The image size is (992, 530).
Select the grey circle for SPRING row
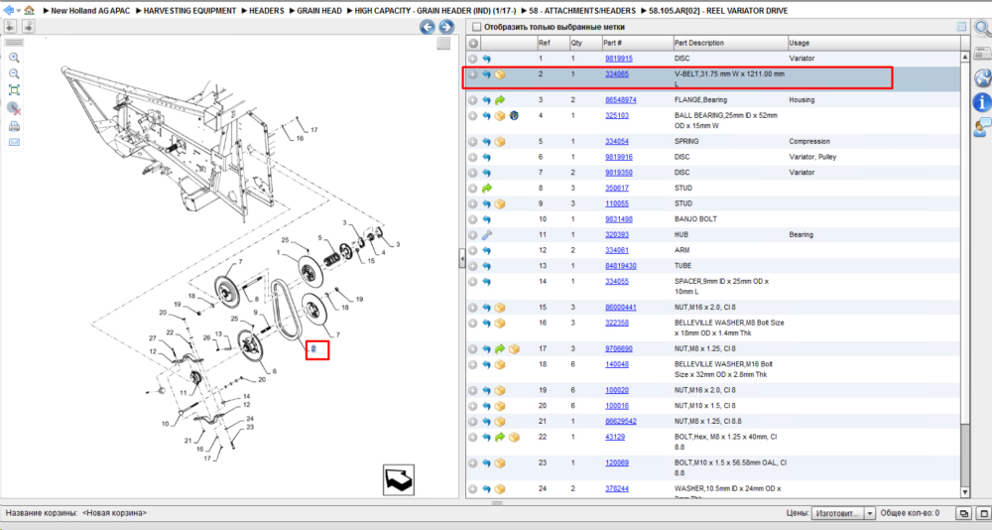click(x=472, y=142)
